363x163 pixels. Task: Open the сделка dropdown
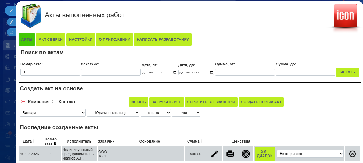[156, 113]
